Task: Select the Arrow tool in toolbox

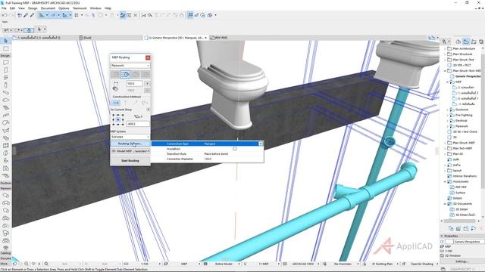Action: point(5,41)
